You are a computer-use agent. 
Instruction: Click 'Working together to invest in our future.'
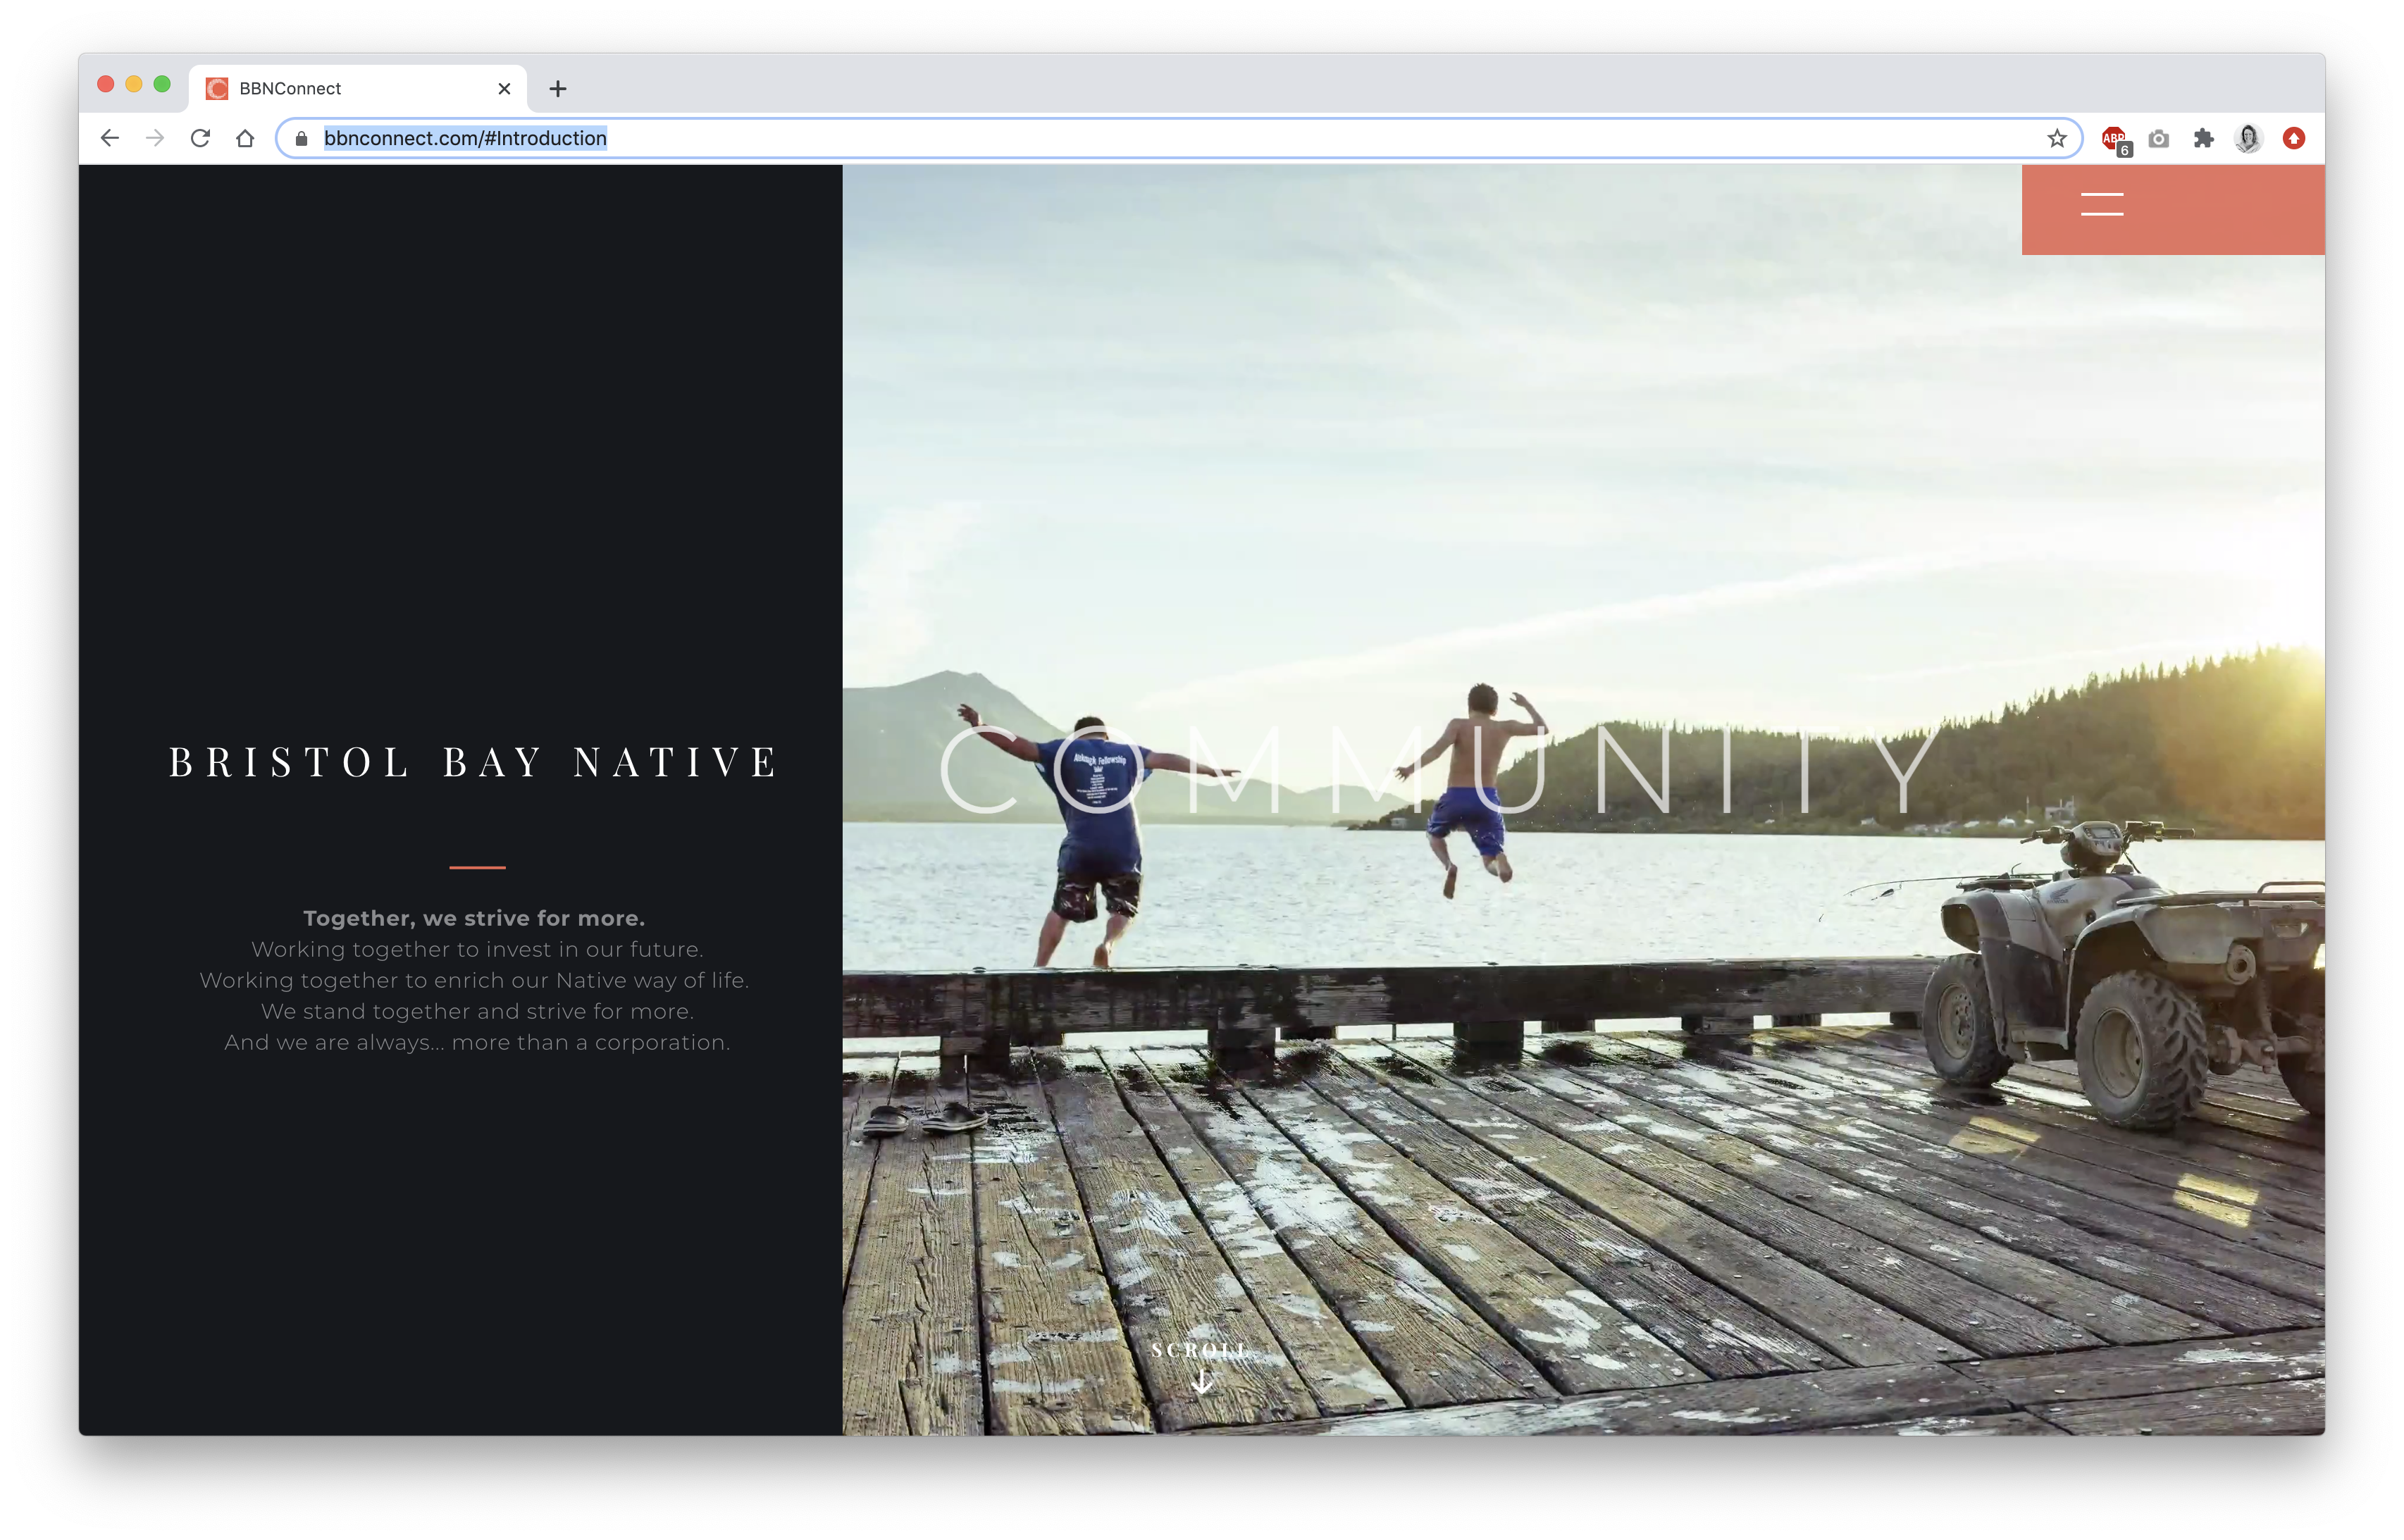pos(477,949)
